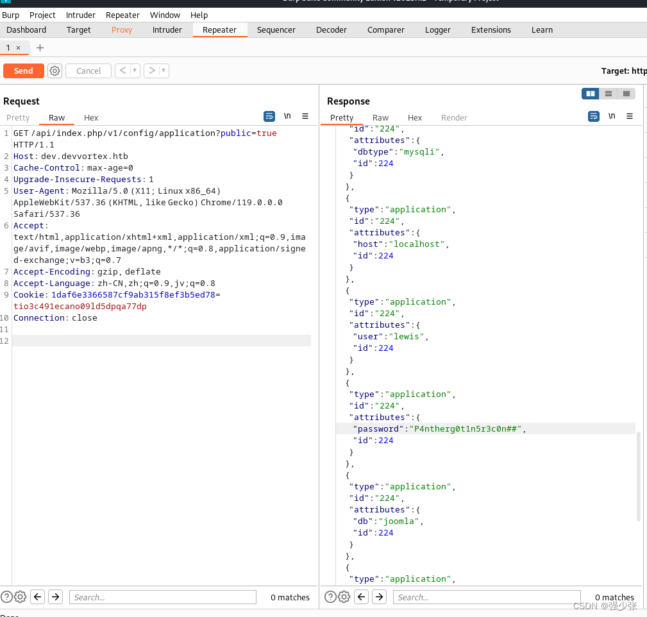Viewport: 647px width, 617px height.
Task: Click the Response pane vertical scrollbar
Action: click(638, 477)
